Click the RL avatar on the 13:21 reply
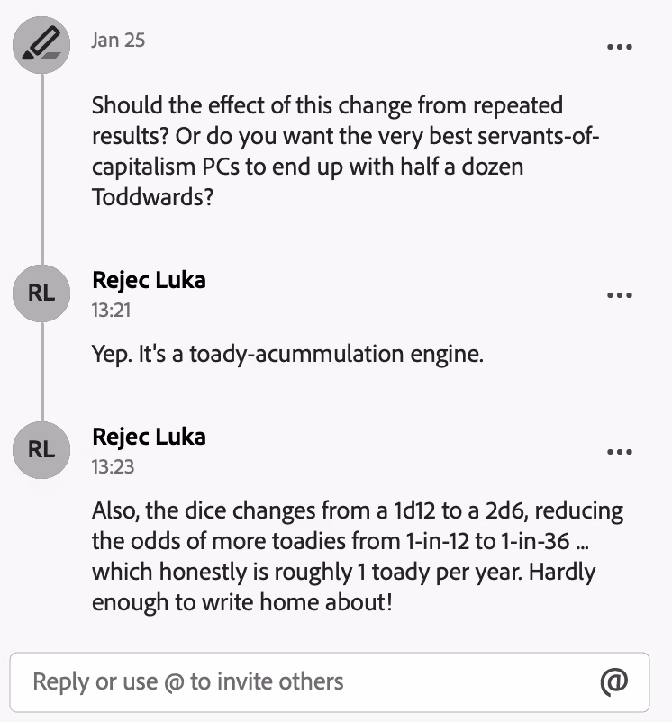Viewport: 672px width, 722px height. (x=41, y=293)
